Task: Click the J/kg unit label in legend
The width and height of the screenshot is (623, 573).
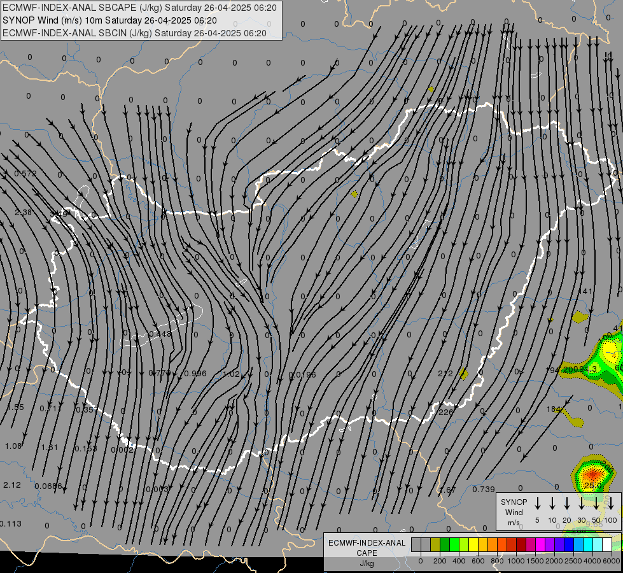Action: coord(367,563)
